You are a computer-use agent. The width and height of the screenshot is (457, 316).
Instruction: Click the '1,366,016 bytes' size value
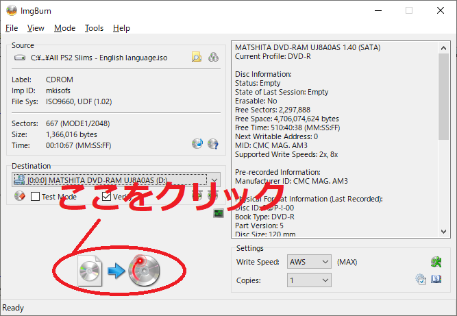[x=71, y=134]
